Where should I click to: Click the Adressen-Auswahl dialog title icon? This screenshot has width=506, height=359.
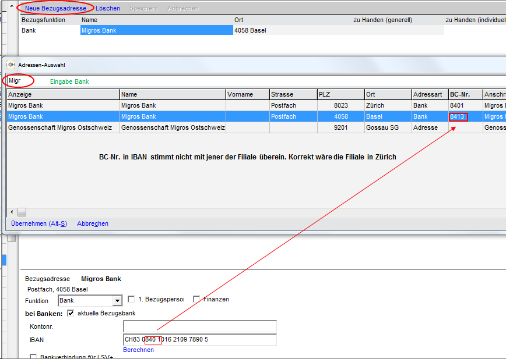(10, 65)
